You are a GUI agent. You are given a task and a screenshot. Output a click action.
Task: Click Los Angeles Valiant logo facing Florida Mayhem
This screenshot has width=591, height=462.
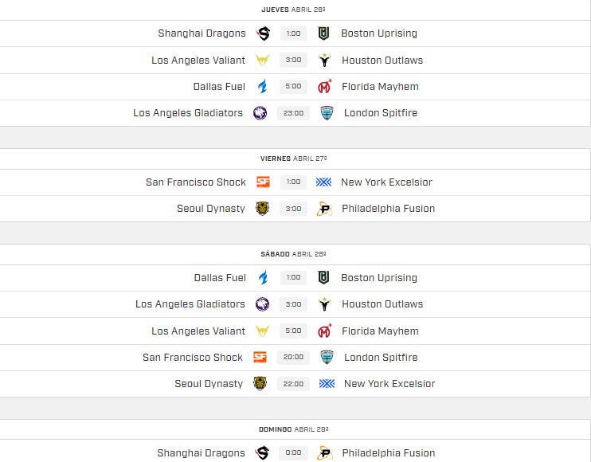[x=261, y=331]
